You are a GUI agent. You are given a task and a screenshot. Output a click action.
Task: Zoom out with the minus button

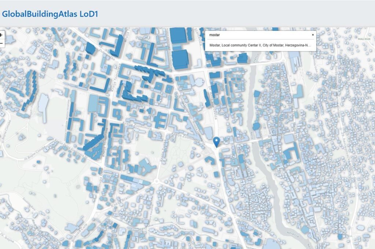1,43
